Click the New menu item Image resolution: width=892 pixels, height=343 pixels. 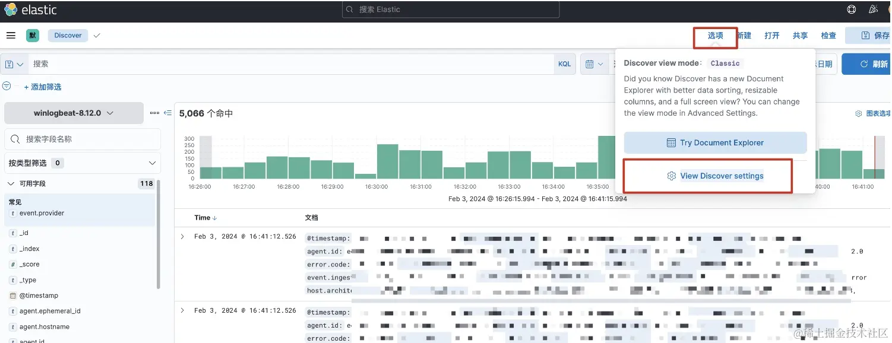(x=745, y=36)
